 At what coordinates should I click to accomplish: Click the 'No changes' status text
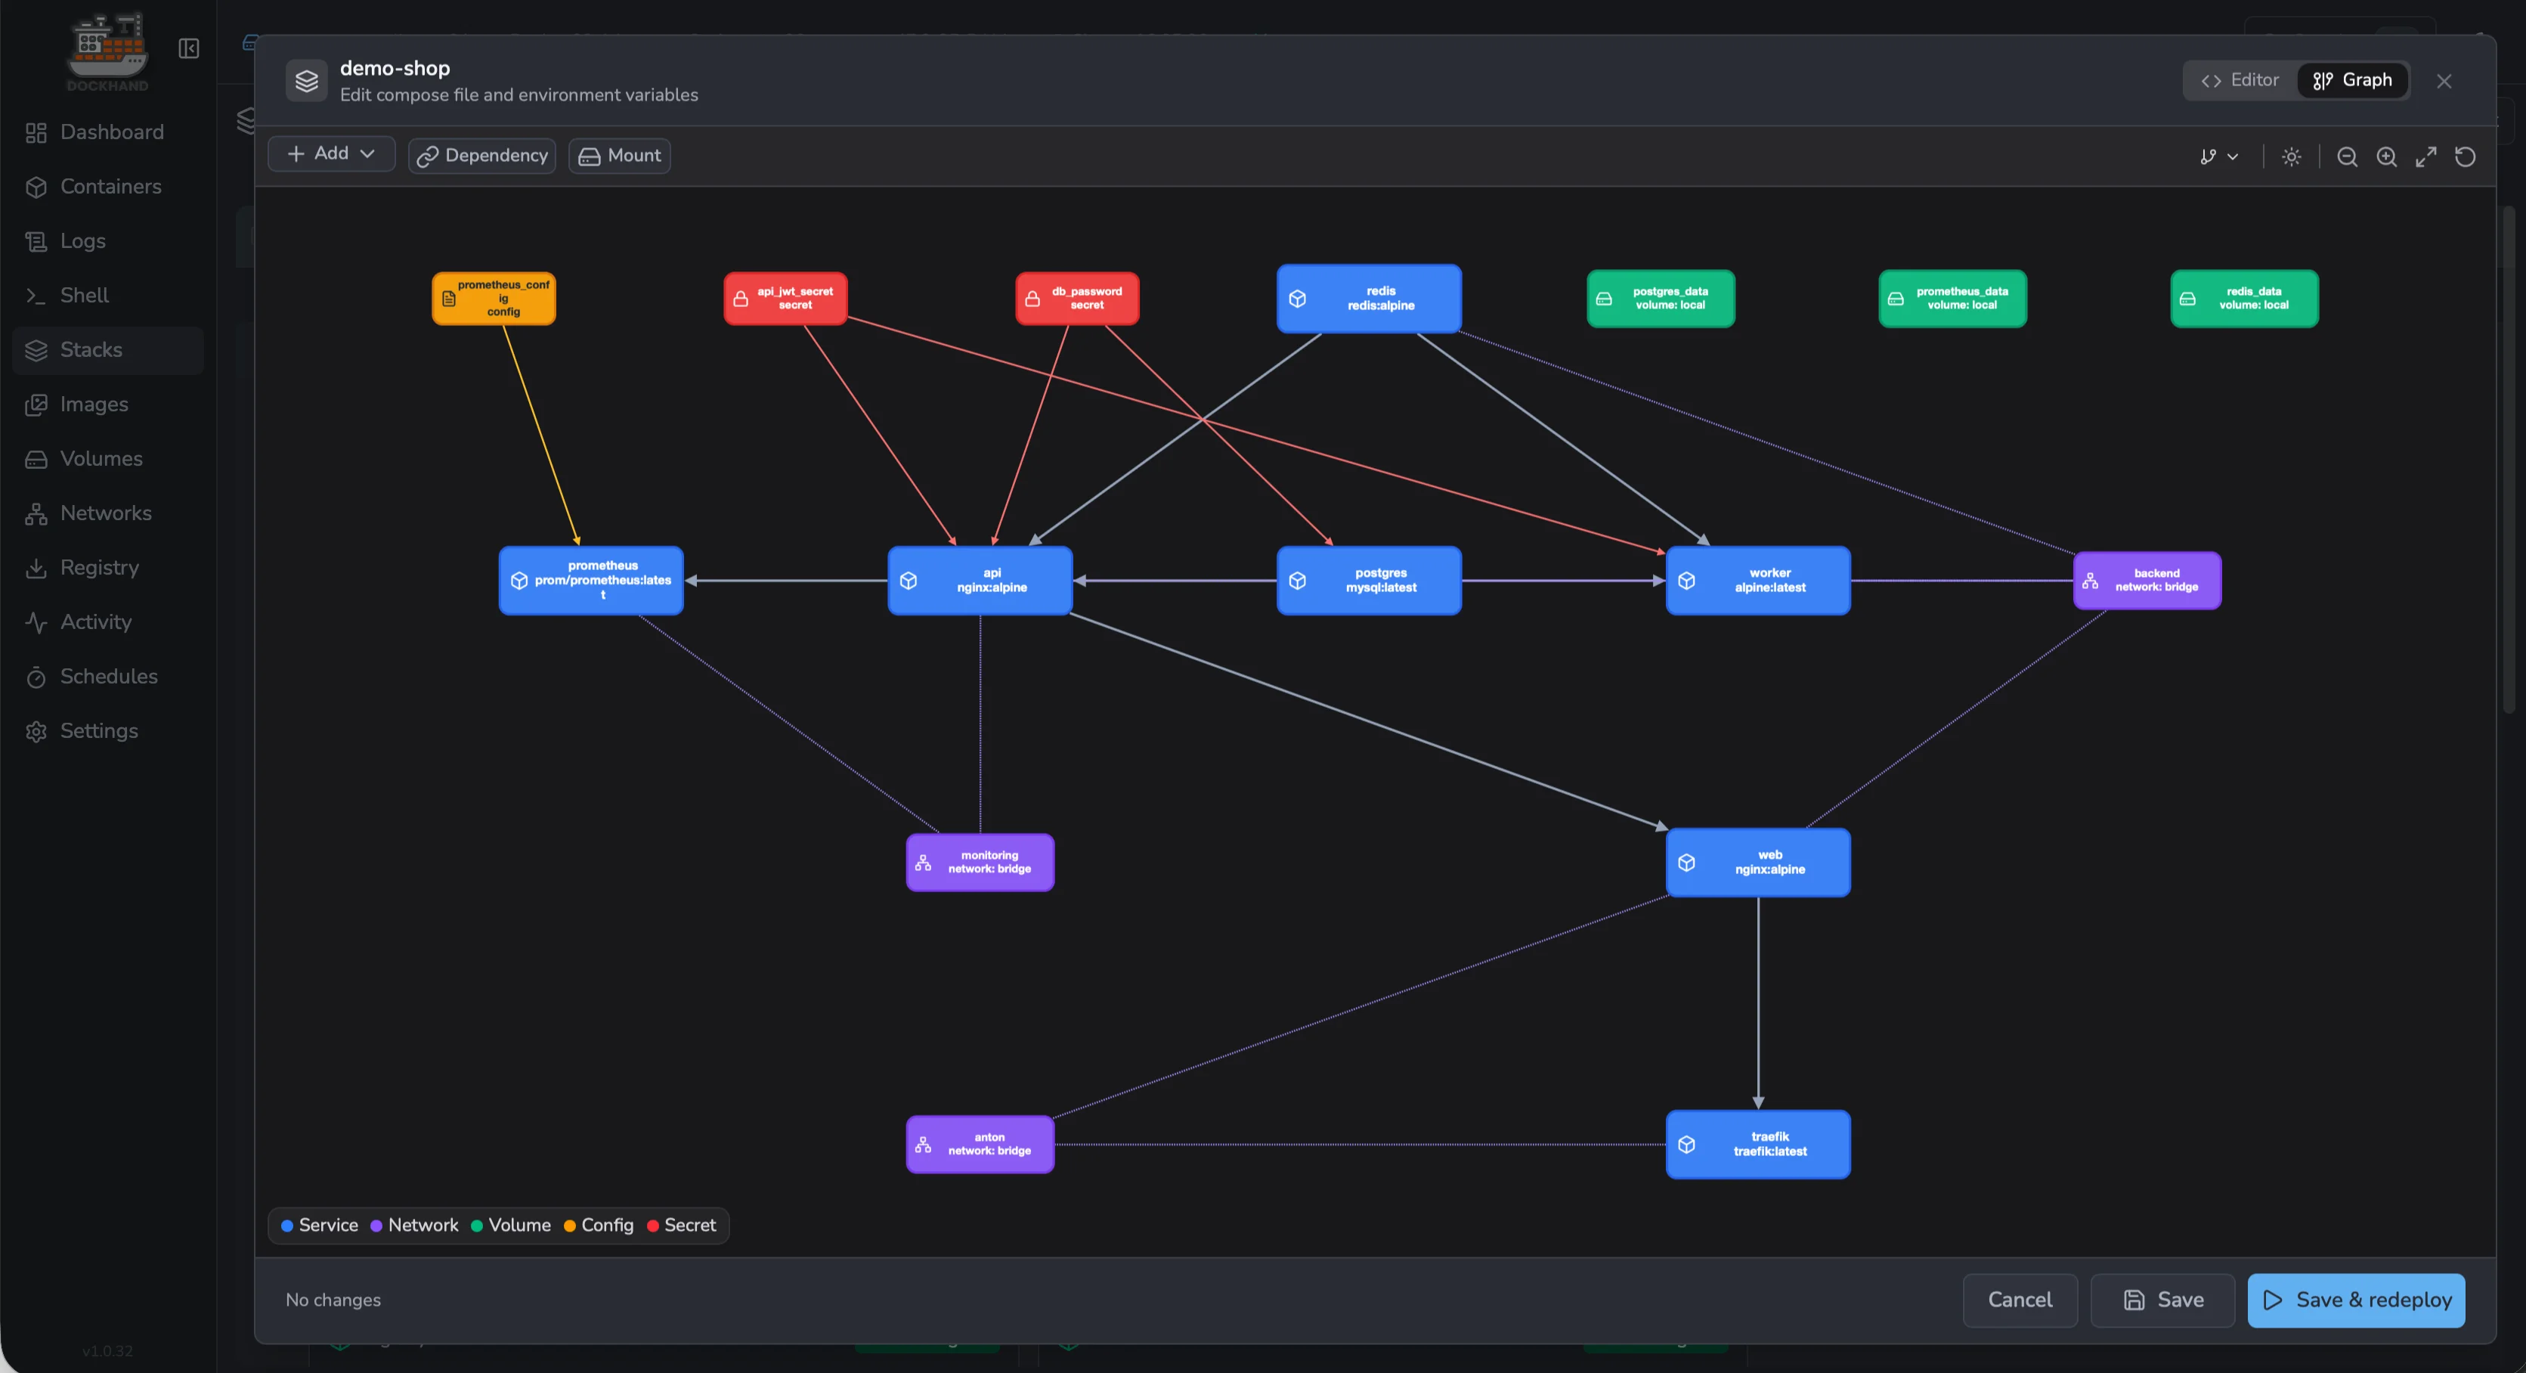pos(333,1300)
